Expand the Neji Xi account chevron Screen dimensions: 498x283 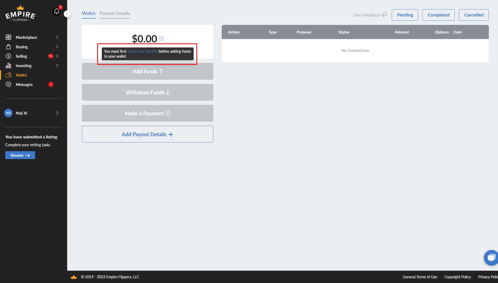click(57, 113)
